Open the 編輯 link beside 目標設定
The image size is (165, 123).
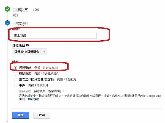pyautogui.click(x=36, y=10)
